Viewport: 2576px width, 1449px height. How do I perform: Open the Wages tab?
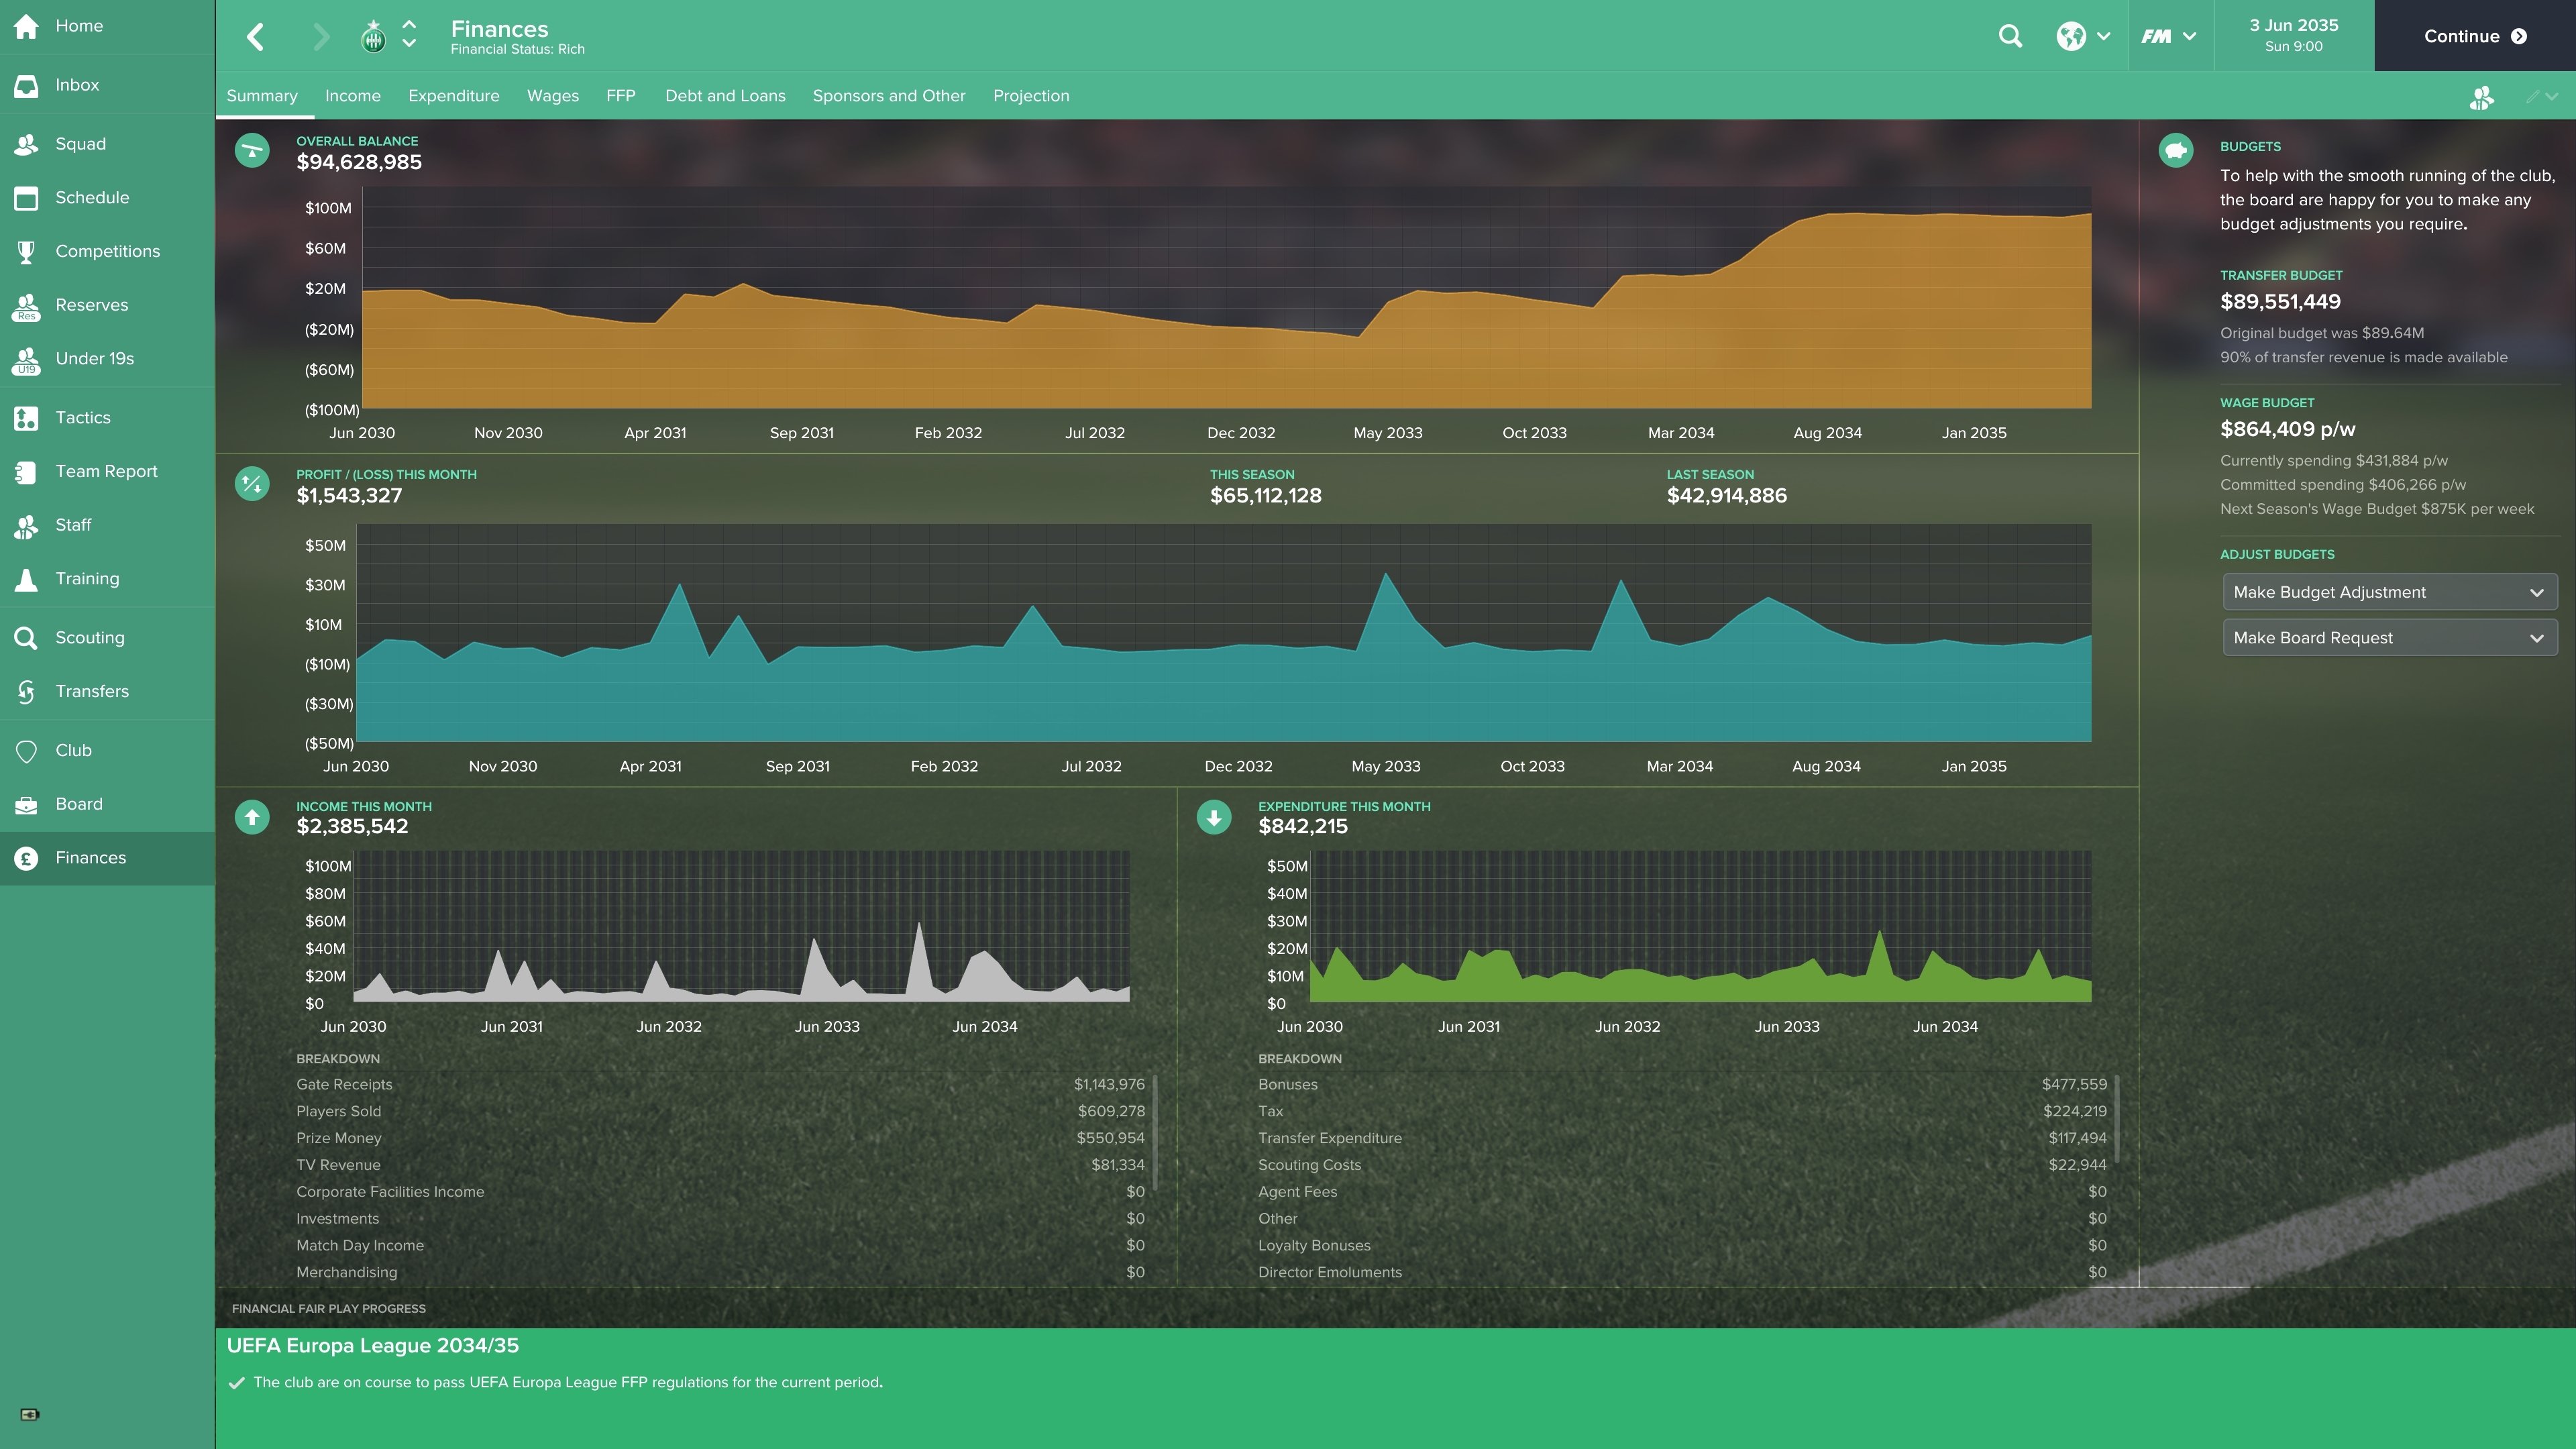click(x=553, y=96)
